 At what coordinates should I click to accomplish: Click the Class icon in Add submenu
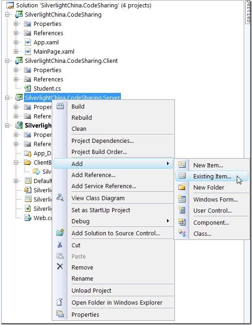(x=182, y=233)
